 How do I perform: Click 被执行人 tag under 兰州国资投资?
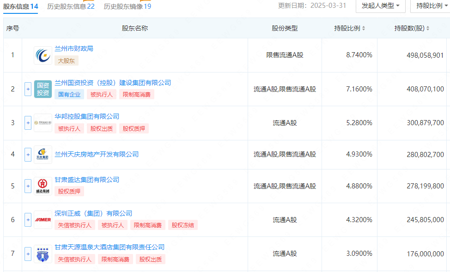pos(102,94)
